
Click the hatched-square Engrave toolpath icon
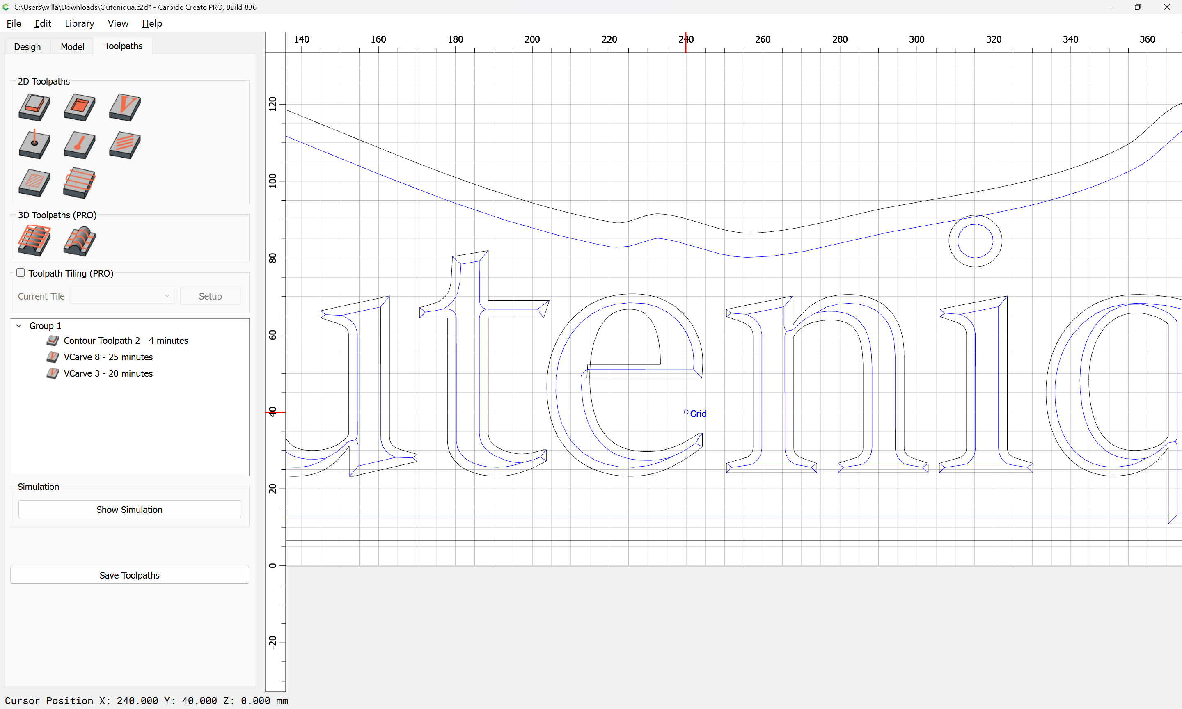point(34,183)
